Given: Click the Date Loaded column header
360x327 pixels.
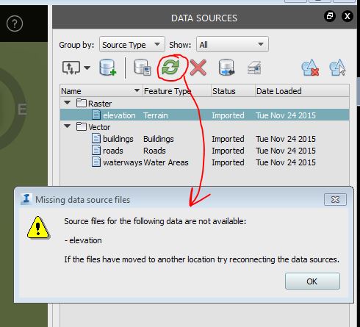Looking at the screenshot, I should coord(302,91).
